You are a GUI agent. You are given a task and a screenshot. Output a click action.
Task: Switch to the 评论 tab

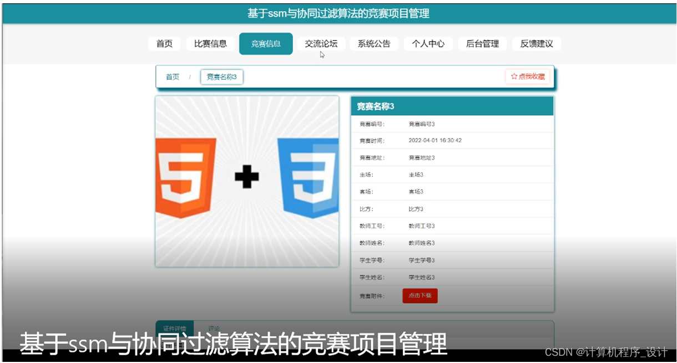point(214,329)
